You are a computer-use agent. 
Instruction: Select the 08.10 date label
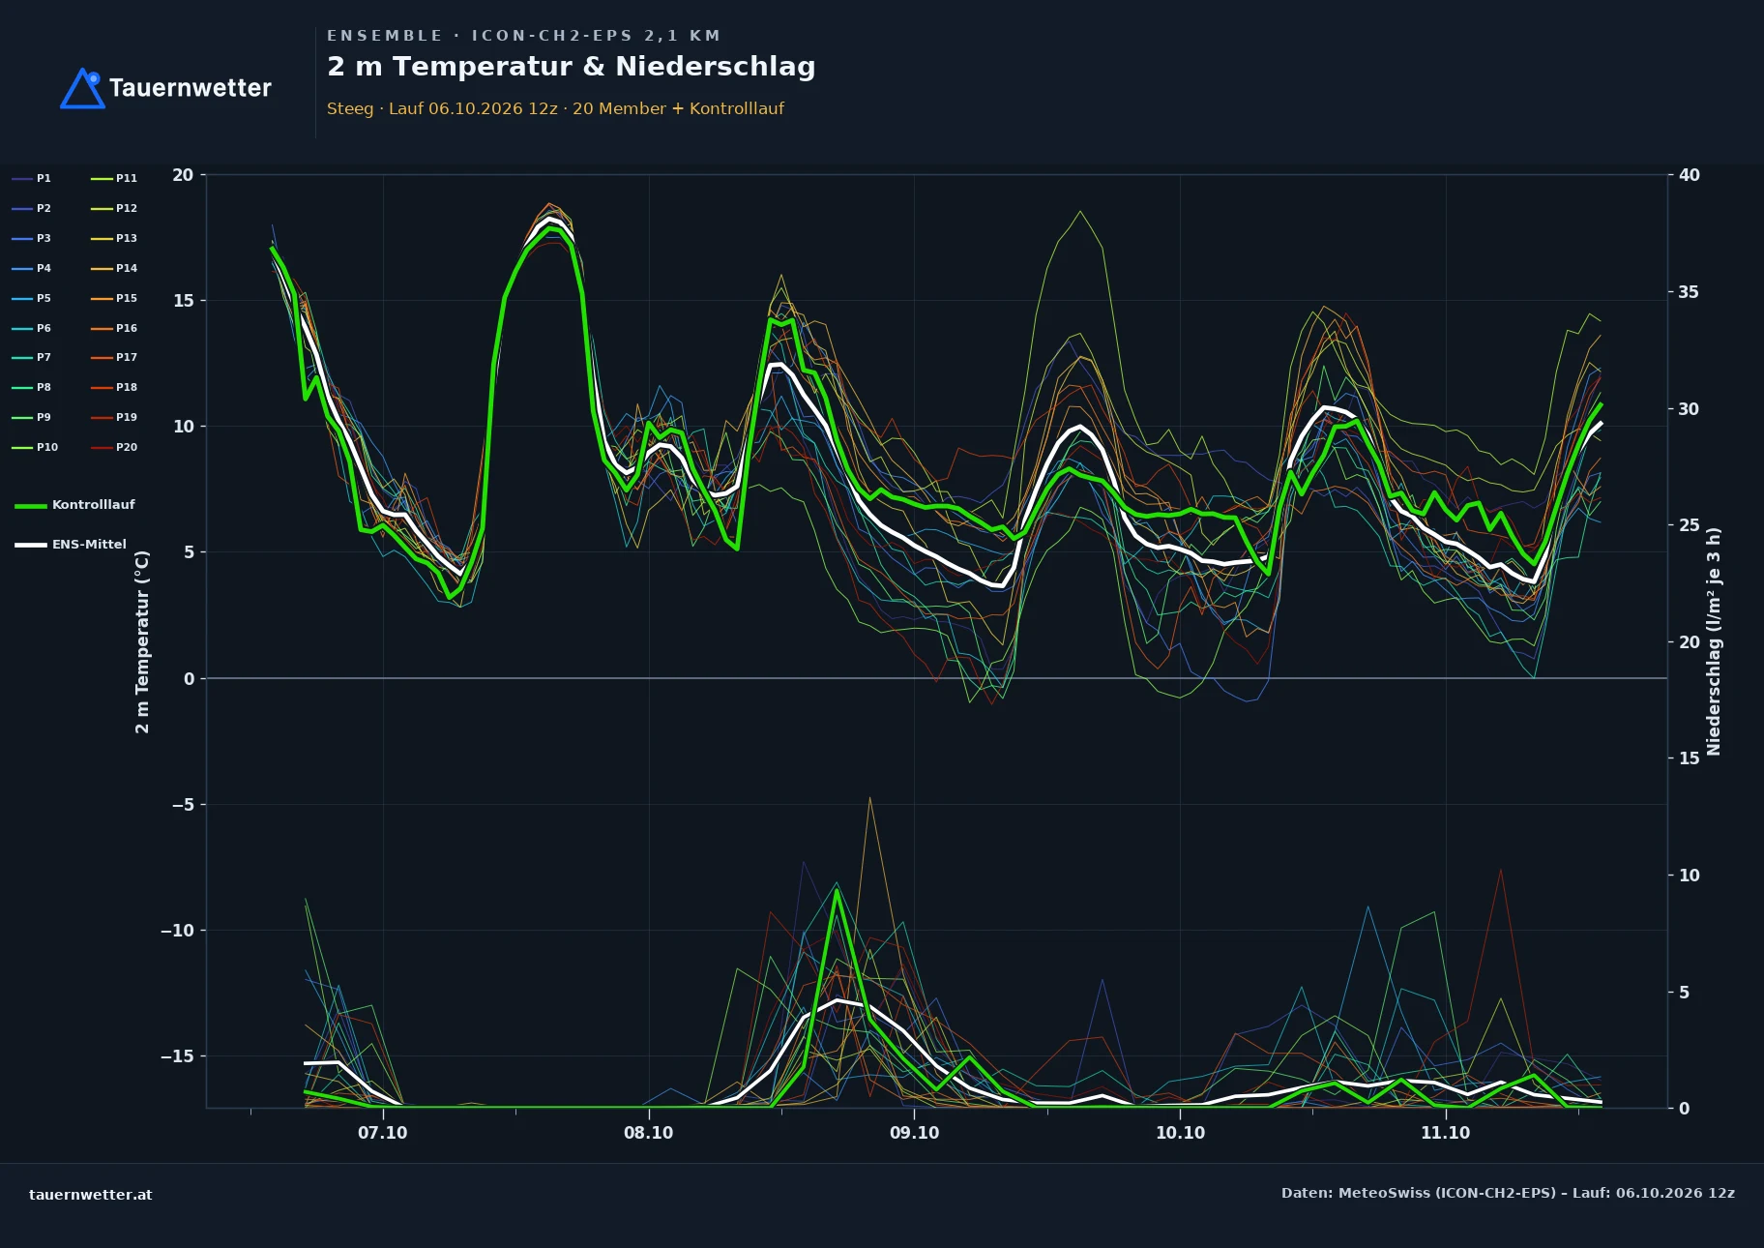point(648,1133)
